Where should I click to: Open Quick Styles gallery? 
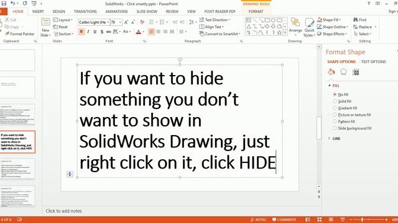[x=309, y=27]
